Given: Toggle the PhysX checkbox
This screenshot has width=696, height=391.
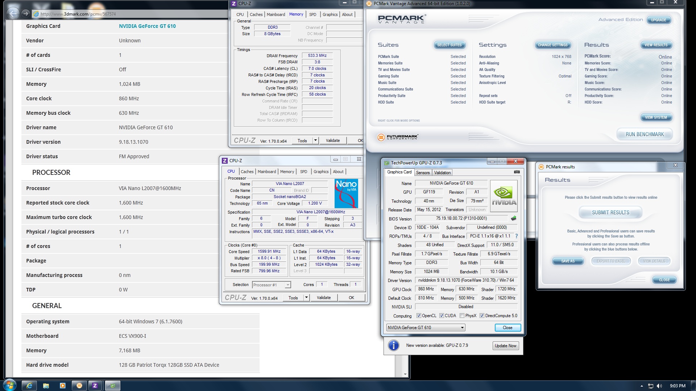Looking at the screenshot, I should (x=462, y=316).
